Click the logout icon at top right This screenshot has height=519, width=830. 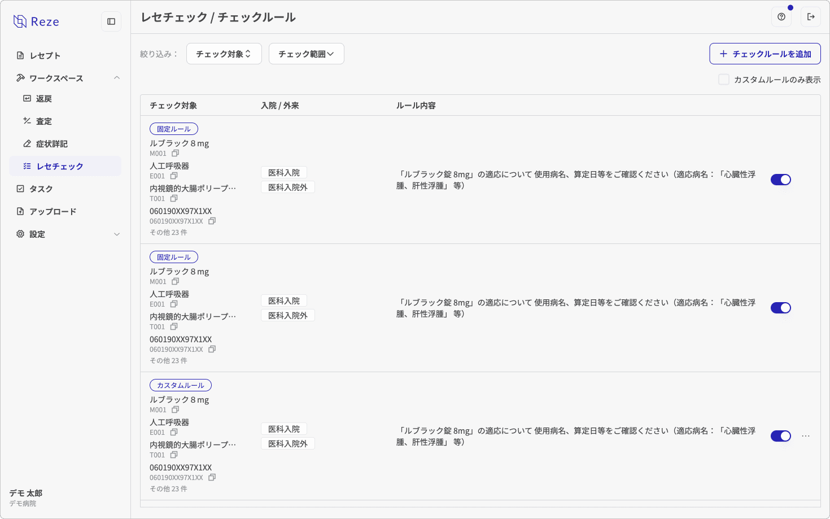(811, 17)
